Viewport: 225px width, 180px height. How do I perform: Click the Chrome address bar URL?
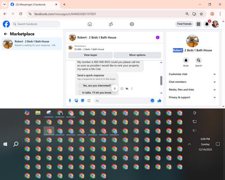coord(65,14)
